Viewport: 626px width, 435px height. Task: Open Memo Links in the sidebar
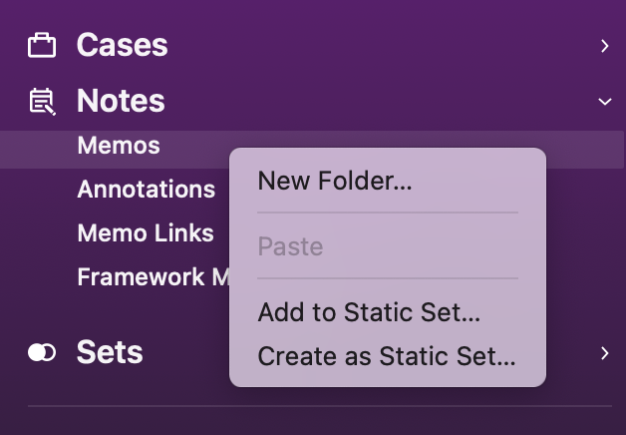(x=146, y=233)
